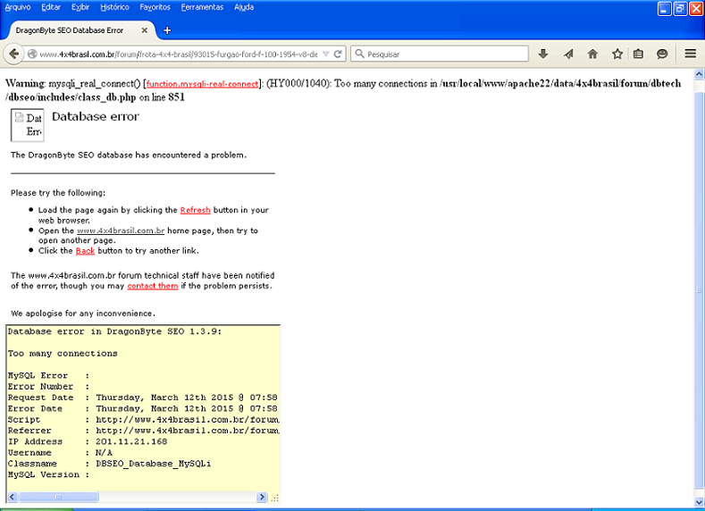Minimize the browser window

pyautogui.click(x=665, y=9)
